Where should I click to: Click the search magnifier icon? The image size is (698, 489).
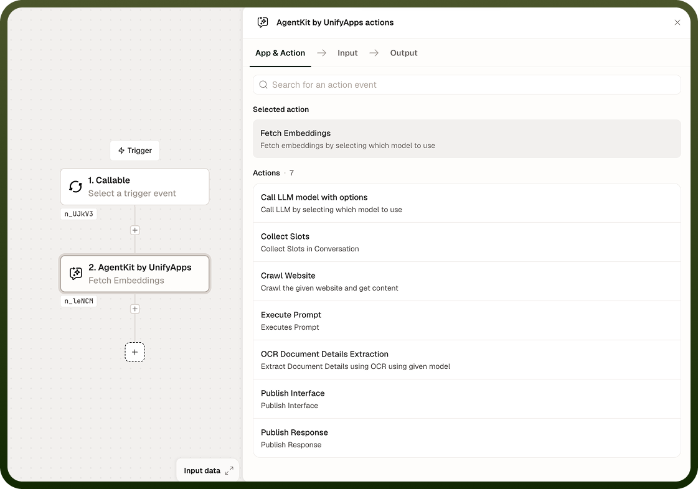pos(263,85)
